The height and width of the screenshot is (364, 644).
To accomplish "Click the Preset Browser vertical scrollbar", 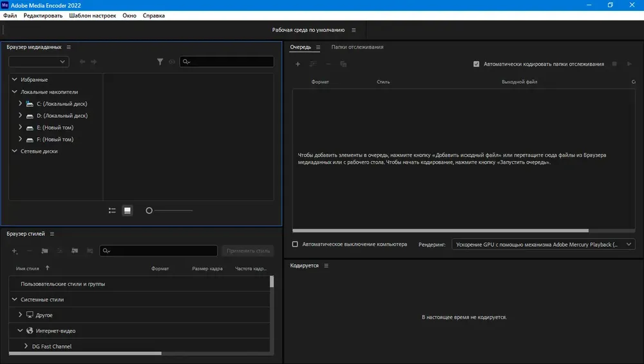I will point(272,282).
